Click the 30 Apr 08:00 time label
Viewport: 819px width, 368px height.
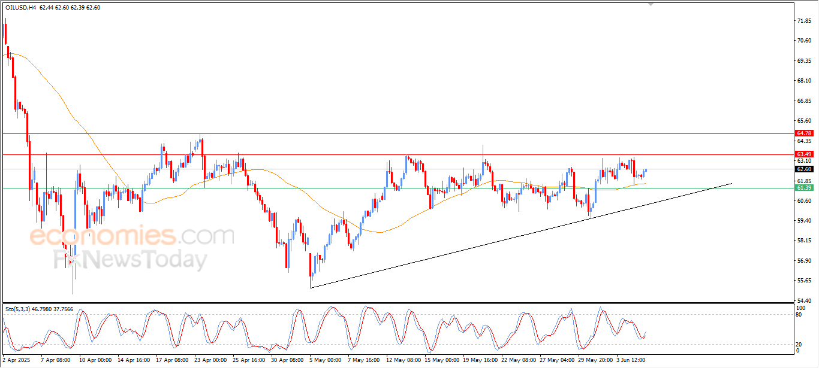[x=287, y=360]
